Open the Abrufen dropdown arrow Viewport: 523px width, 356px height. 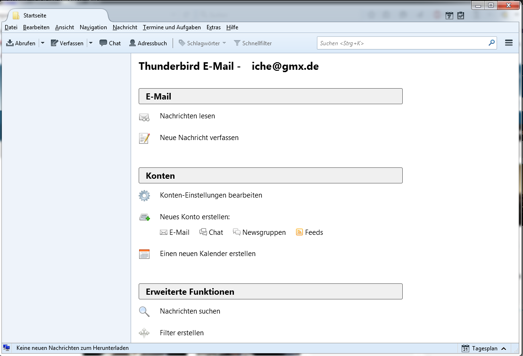[43, 43]
